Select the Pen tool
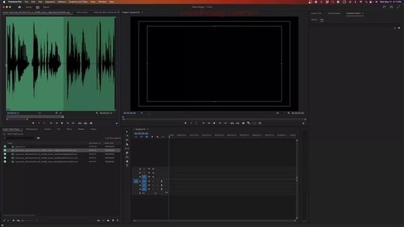The width and height of the screenshot is (404, 227). point(127,153)
